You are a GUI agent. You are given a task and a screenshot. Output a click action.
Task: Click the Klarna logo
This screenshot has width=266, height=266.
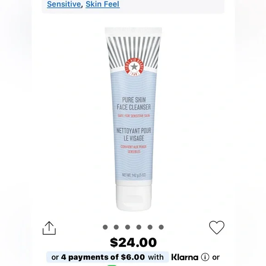[x=185, y=257]
